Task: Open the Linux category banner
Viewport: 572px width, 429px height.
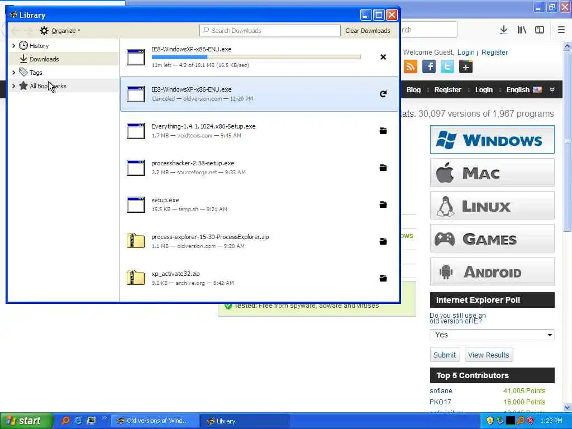Action: (492, 206)
